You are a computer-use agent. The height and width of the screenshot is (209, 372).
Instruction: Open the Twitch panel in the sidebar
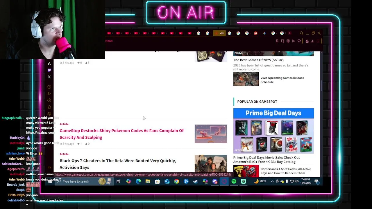point(49,70)
